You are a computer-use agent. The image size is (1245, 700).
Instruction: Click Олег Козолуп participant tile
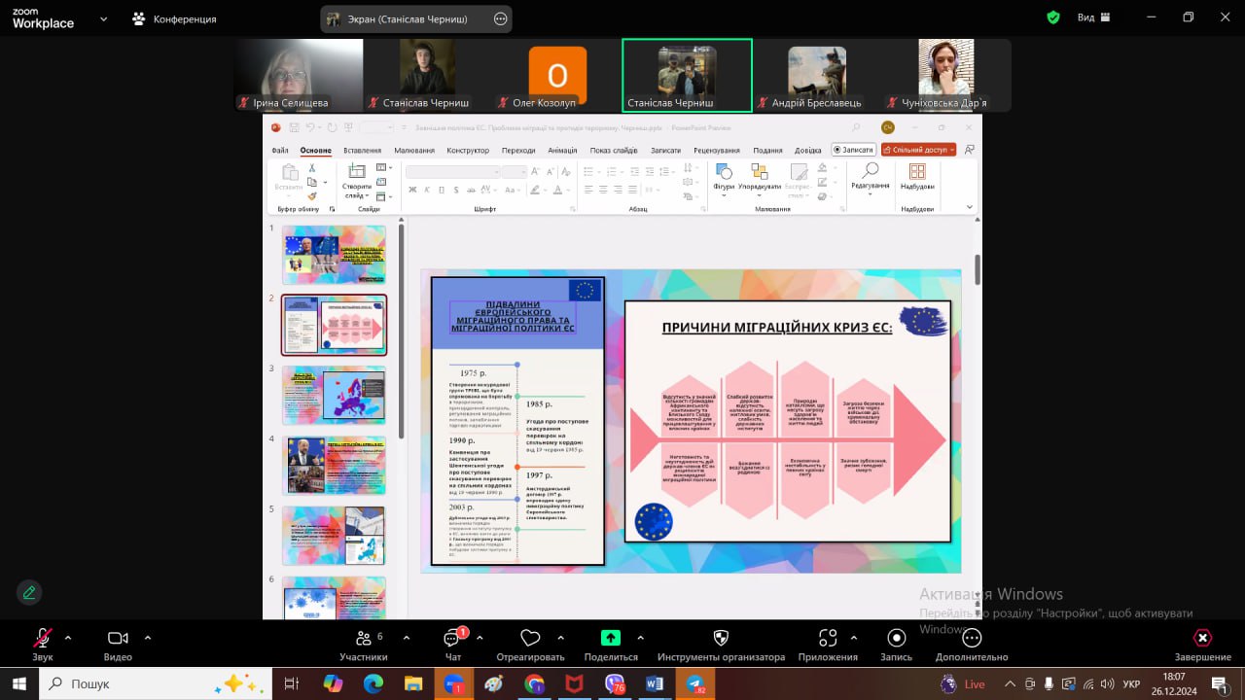[557, 76]
